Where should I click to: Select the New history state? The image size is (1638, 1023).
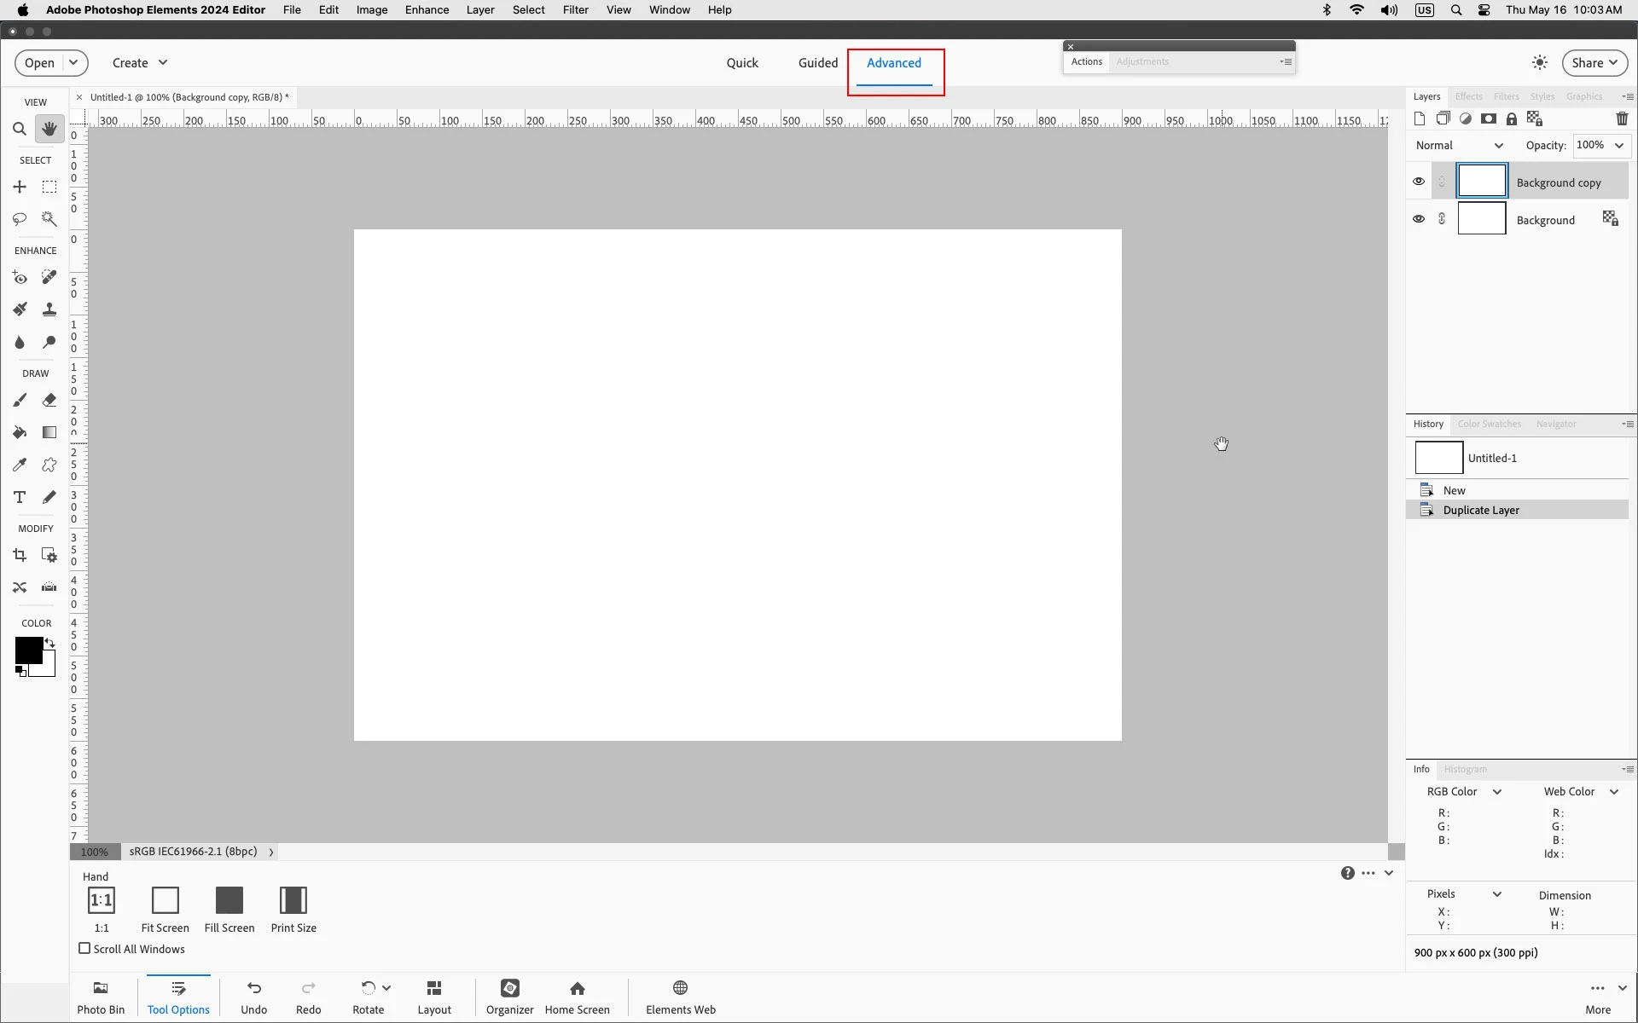1454,490
